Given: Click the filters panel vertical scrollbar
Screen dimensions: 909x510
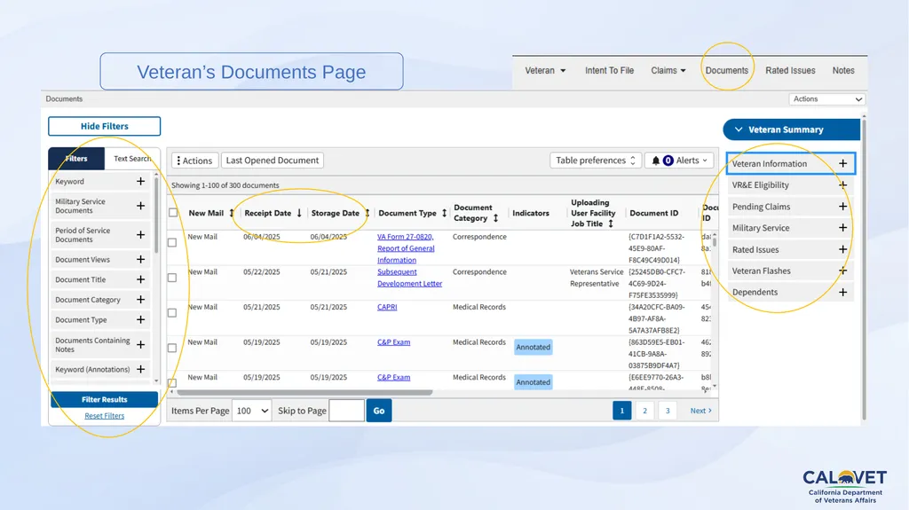Looking at the screenshot, I should tap(156, 216).
